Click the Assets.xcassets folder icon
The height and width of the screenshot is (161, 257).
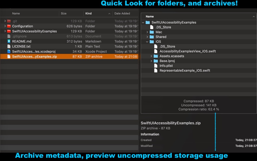(x=156, y=56)
